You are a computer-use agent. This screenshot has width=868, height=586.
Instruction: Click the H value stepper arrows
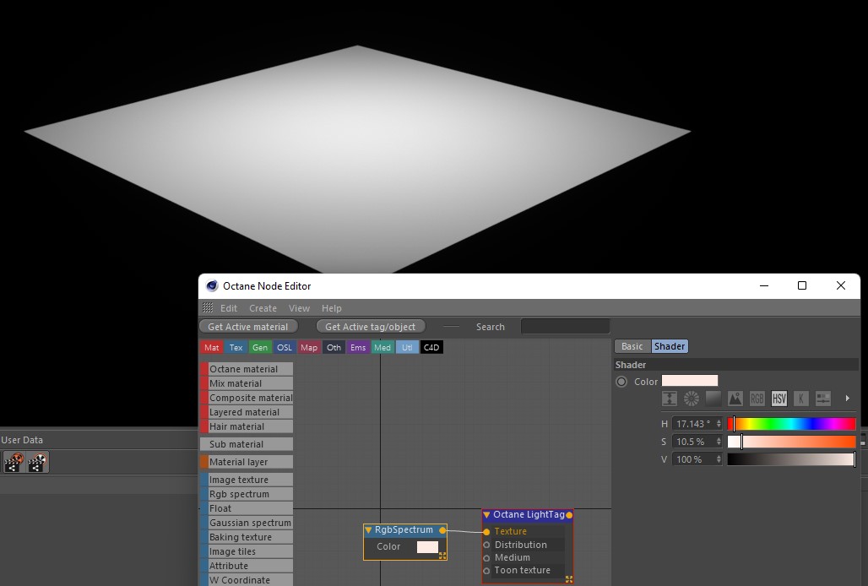[x=719, y=424]
